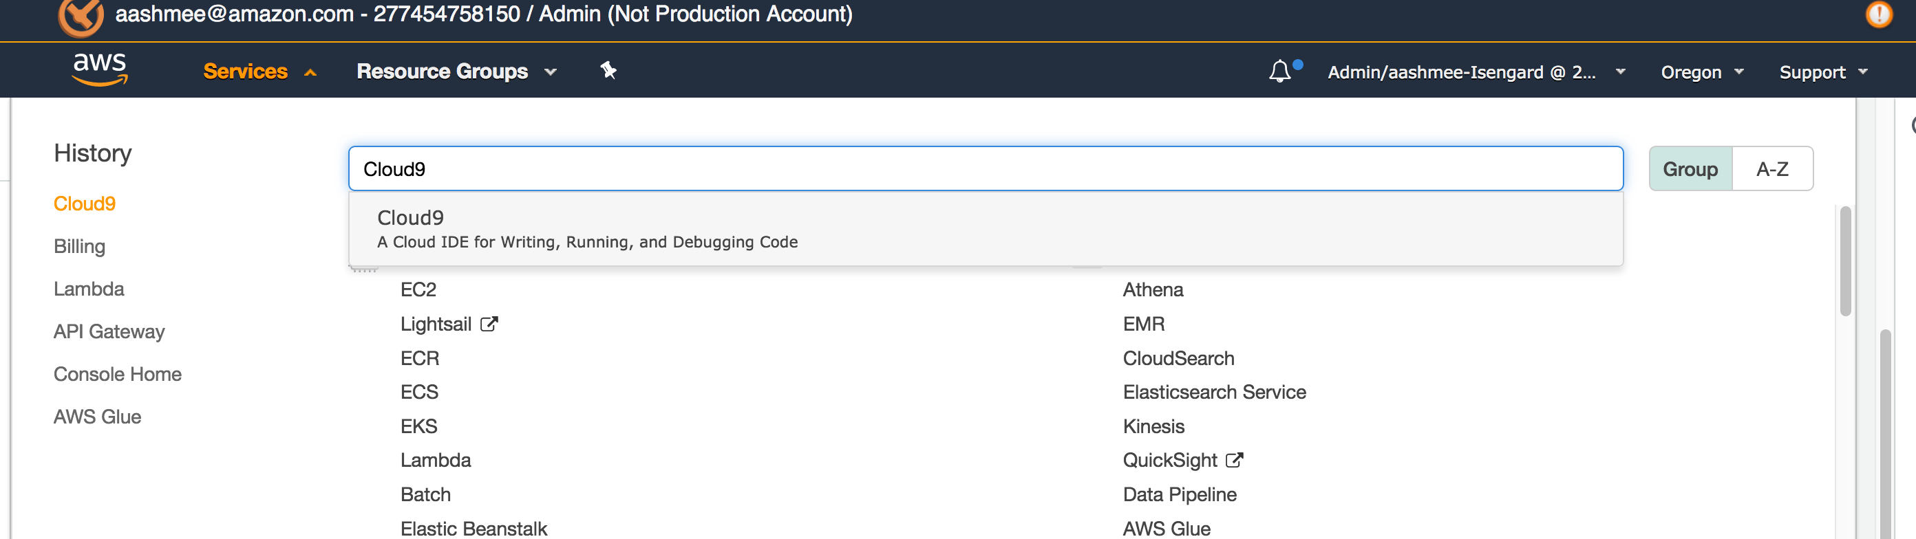Viewport: 1916px width, 539px height.
Task: Click the services list scrollbar
Action: coord(1844,261)
